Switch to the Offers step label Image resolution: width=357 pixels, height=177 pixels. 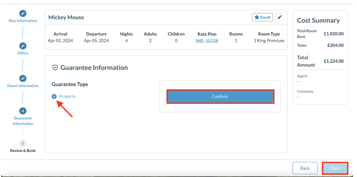(x=23, y=53)
